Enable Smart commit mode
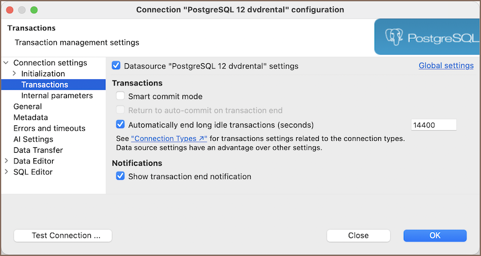The image size is (481, 256). tap(121, 96)
